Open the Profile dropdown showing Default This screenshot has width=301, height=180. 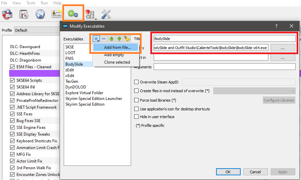37,30
